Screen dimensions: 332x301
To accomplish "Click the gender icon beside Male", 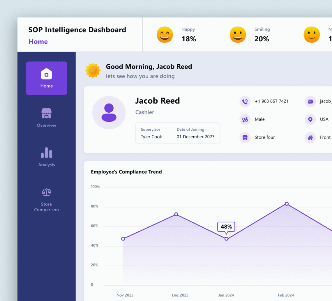I will [x=245, y=120].
